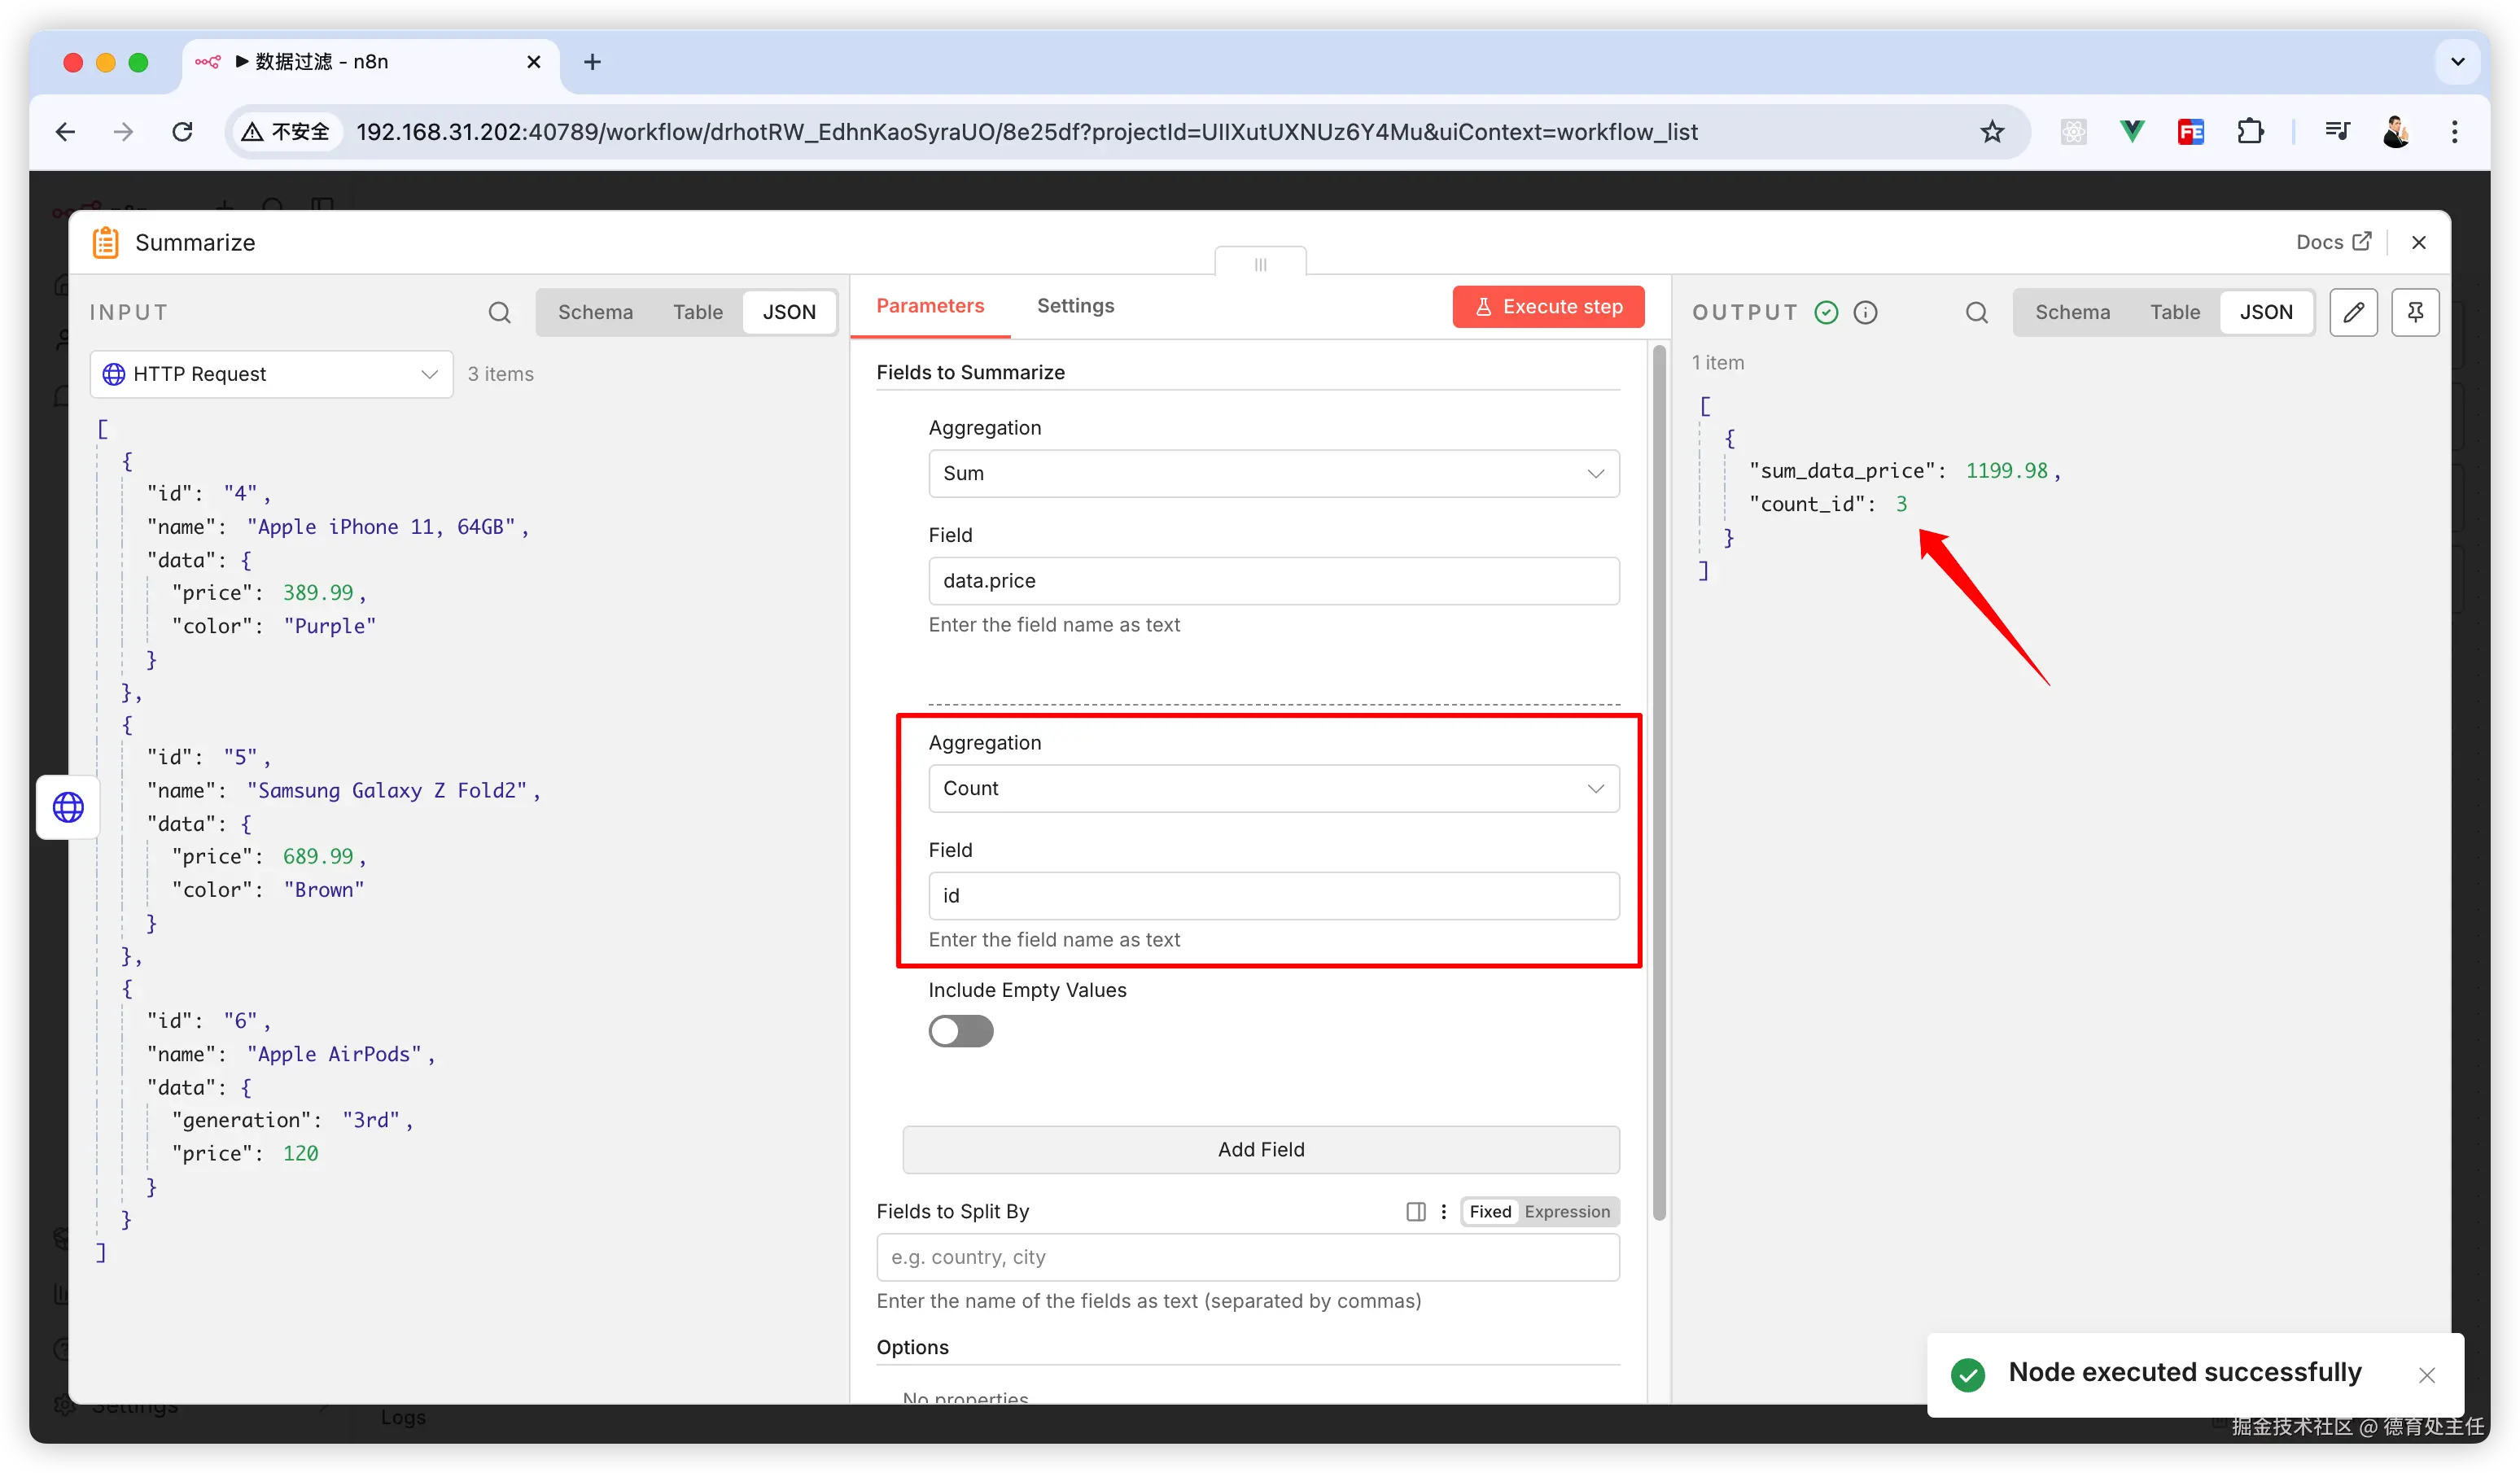
Task: Select Fixed mode for split fields
Action: point(1490,1212)
